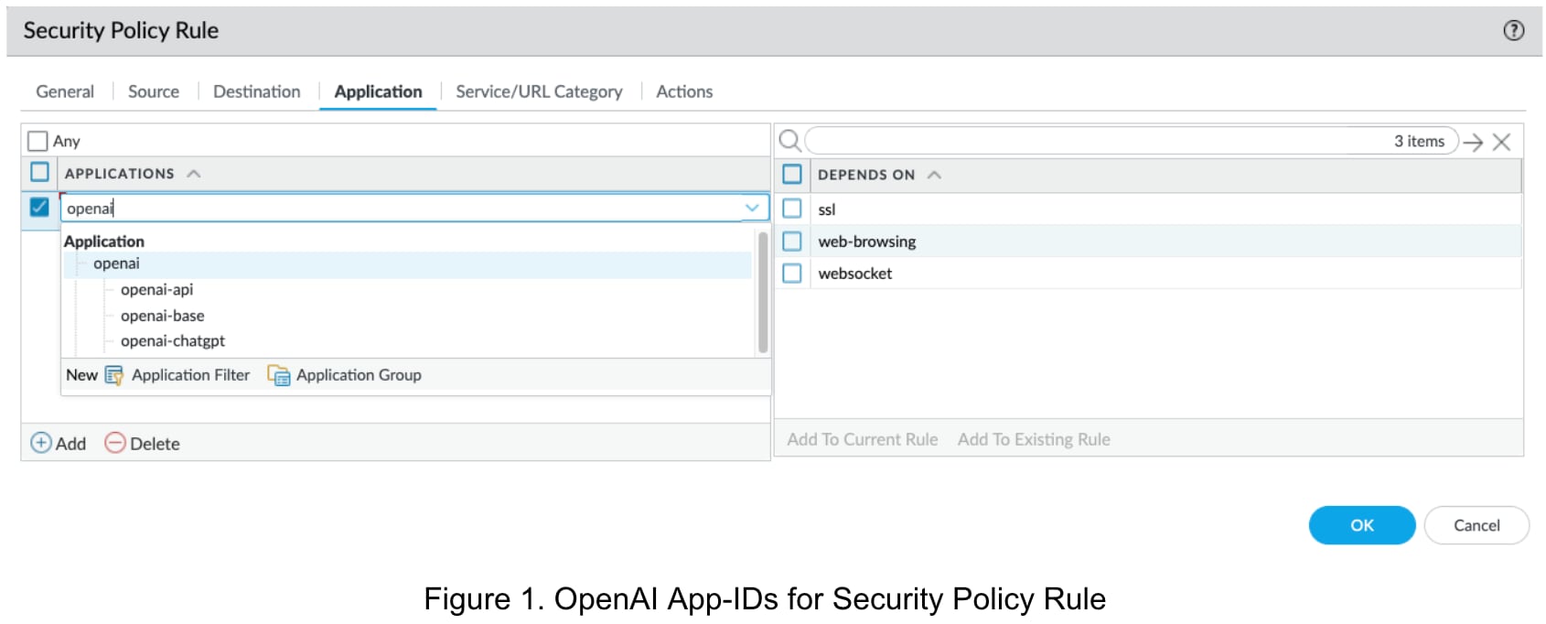1546x624 pixels.
Task: Click the Application Filter icon
Action: coord(114,375)
